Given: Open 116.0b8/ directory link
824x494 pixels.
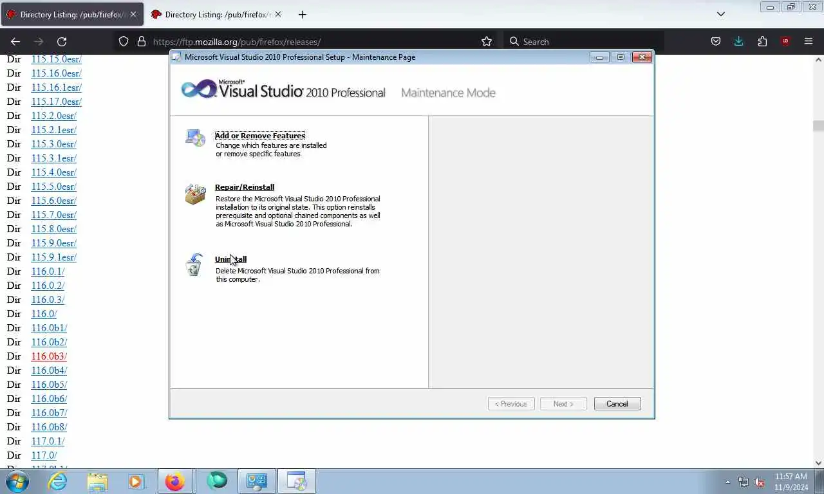Looking at the screenshot, I should coord(49,427).
